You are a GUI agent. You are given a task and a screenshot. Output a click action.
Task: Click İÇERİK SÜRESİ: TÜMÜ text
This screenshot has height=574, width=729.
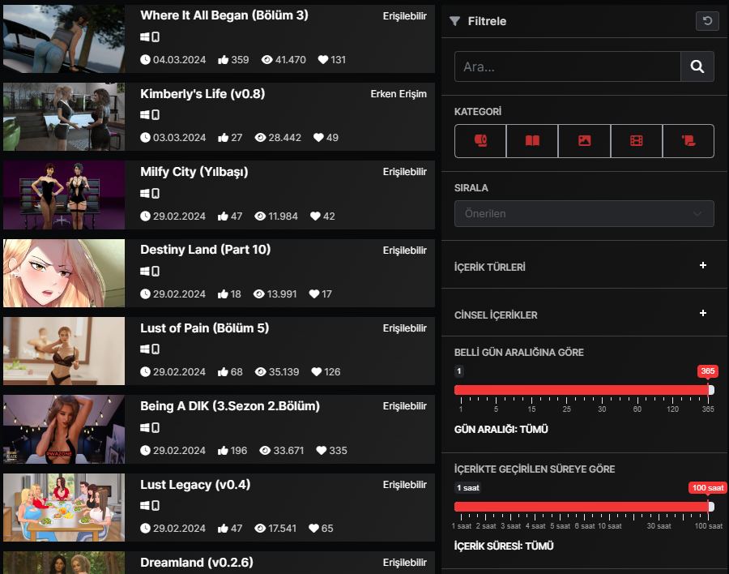504,546
